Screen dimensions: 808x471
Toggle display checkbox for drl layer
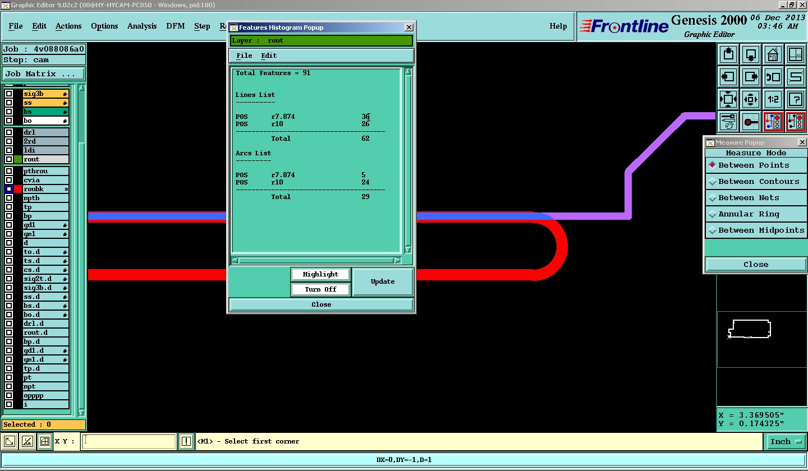tap(9, 132)
